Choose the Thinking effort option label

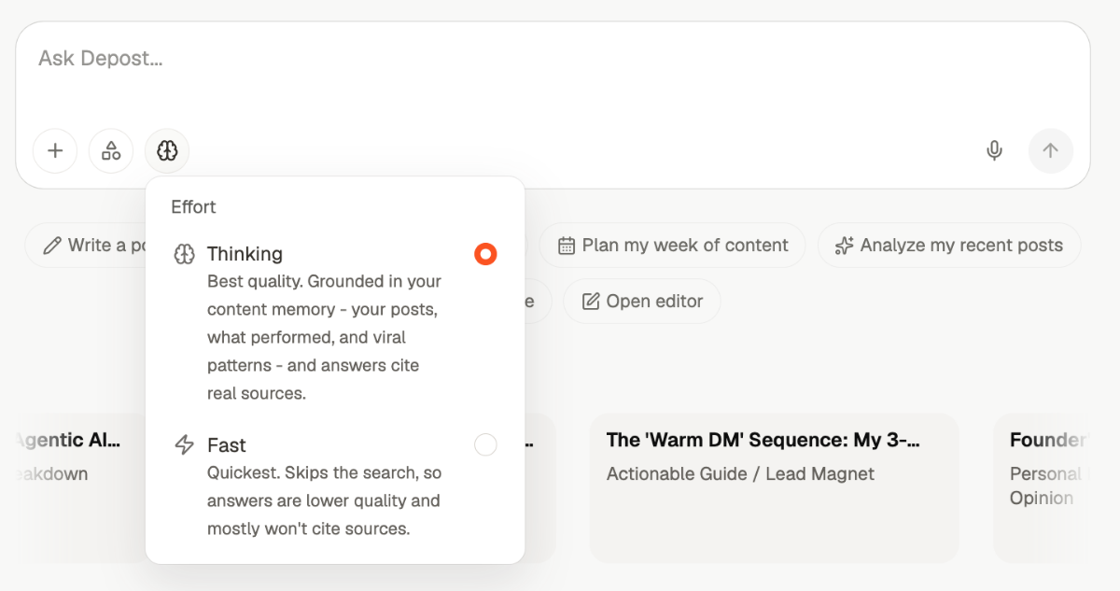click(245, 254)
